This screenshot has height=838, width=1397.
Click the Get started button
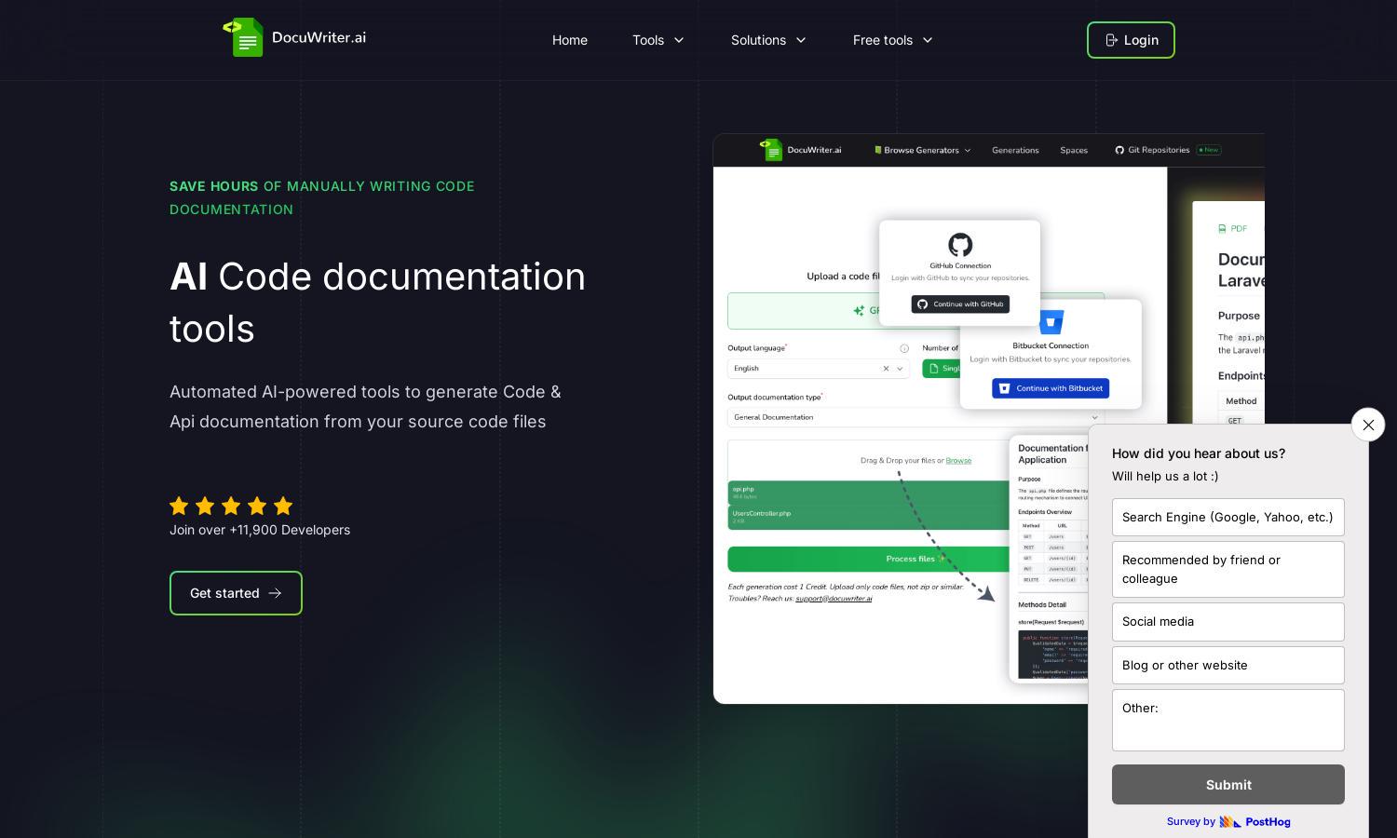pyautogui.click(x=236, y=593)
